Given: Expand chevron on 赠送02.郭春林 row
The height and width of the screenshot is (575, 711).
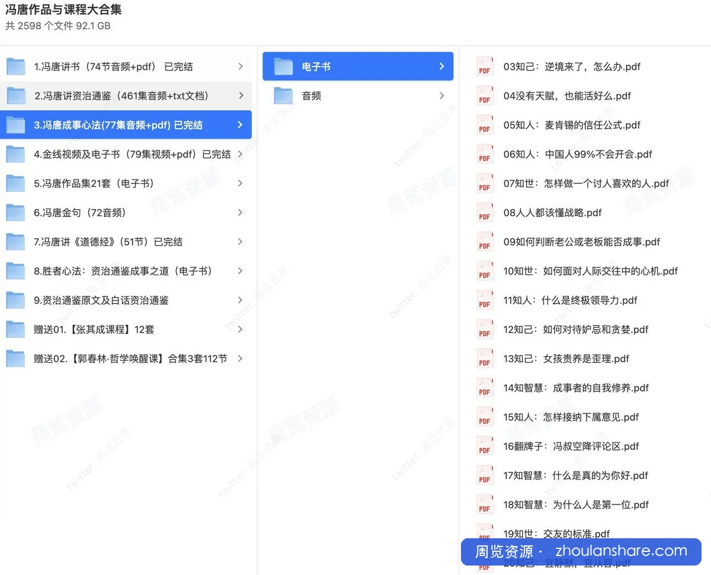Looking at the screenshot, I should tap(240, 359).
